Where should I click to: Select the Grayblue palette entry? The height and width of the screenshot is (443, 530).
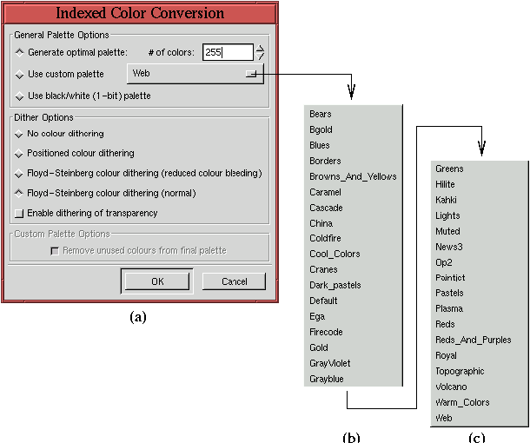[x=326, y=380]
